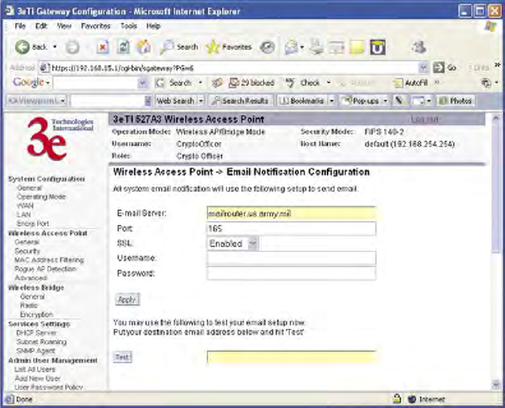Viewport: 505px width, 408px height.
Task: Expand the Bookmarks dropdown arrow
Action: tap(332, 100)
